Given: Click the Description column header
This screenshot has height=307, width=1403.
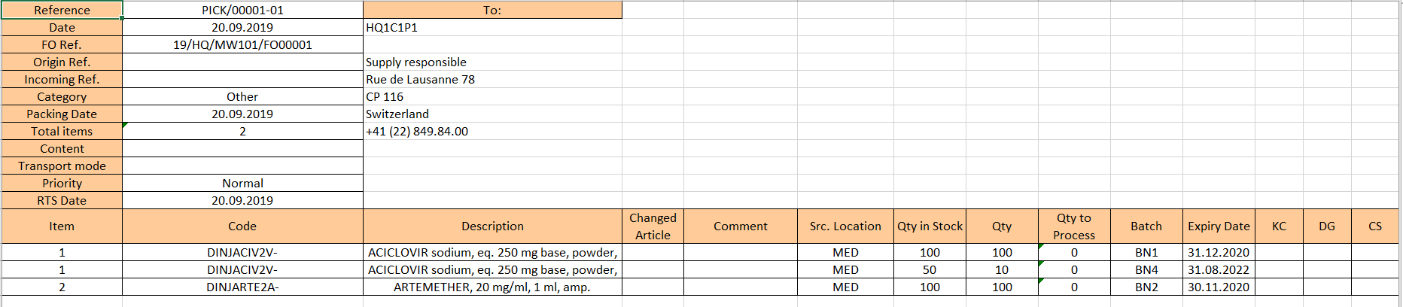Looking at the screenshot, I should [492, 226].
